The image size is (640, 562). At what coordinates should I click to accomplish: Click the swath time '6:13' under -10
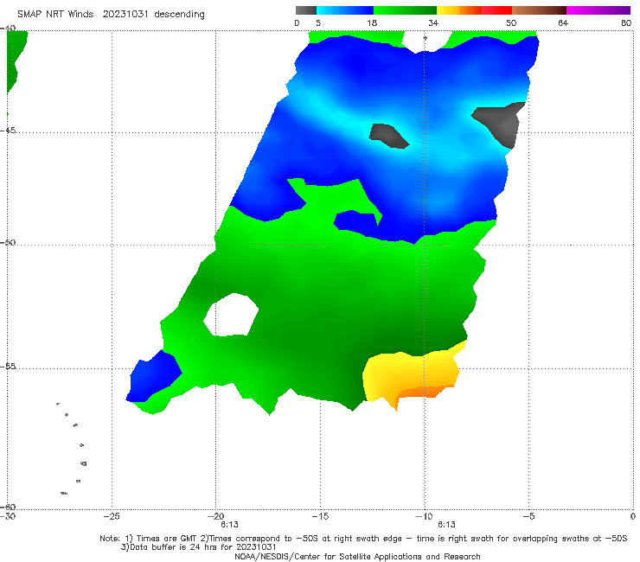point(446,525)
